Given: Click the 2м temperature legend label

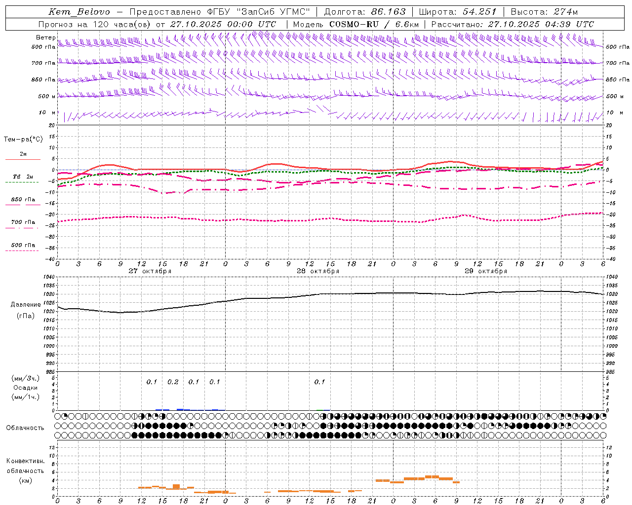Looking at the screenshot, I should (x=23, y=154).
